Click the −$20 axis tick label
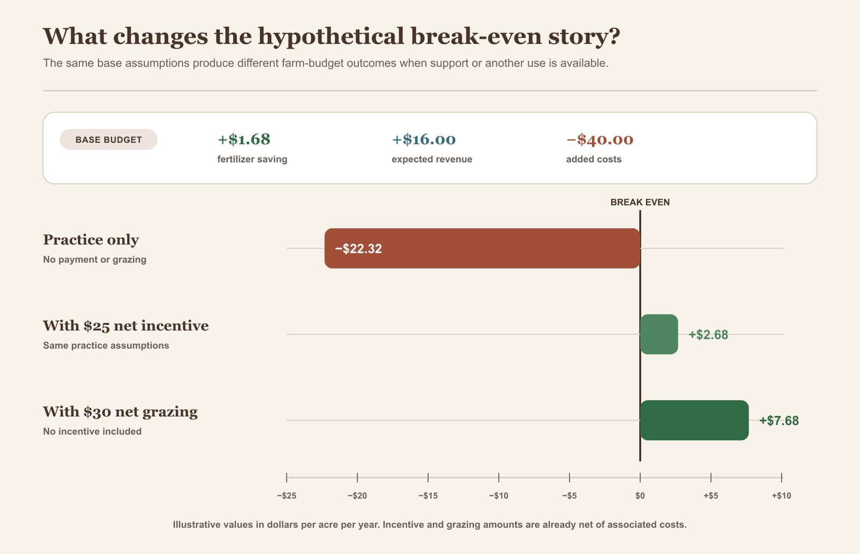Image resolution: width=860 pixels, height=554 pixels. tap(357, 495)
